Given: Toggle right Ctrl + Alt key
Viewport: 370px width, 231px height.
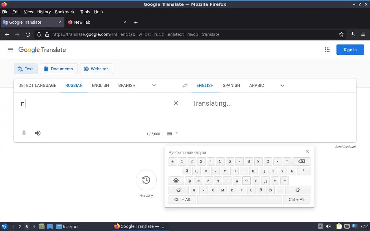Looking at the screenshot, I should (297, 200).
